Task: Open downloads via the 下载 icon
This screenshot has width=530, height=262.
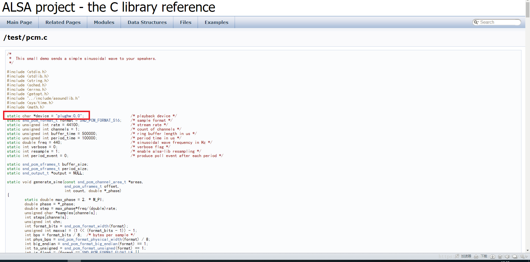Action: coord(476,256)
